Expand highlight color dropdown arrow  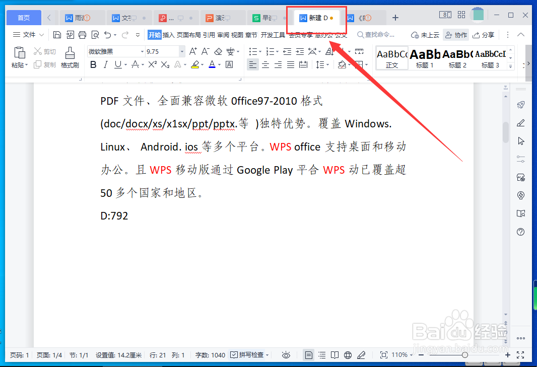(x=203, y=65)
